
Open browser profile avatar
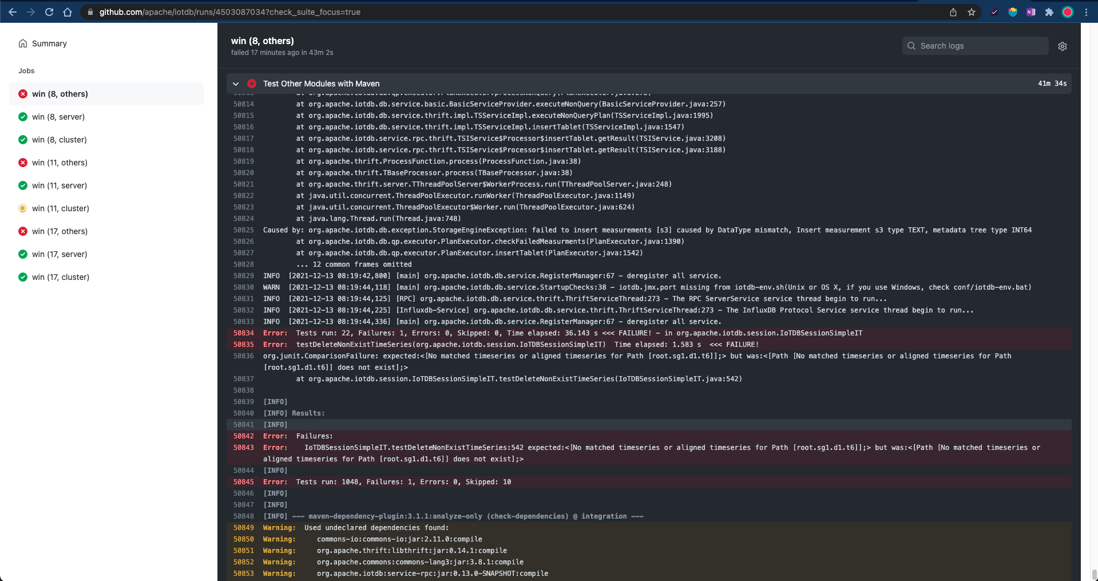click(1068, 12)
